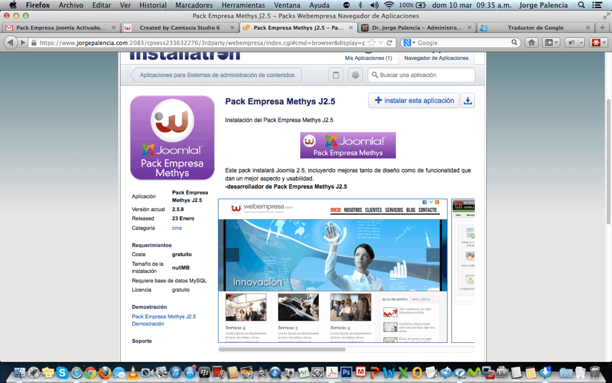Viewport: 612px width, 383px height.
Task: Click the webempresa site screenshot thumbnail
Action: click(333, 271)
